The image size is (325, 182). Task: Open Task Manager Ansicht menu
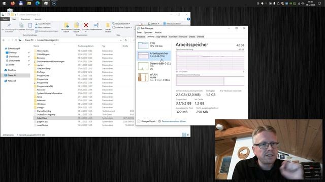point(158,32)
